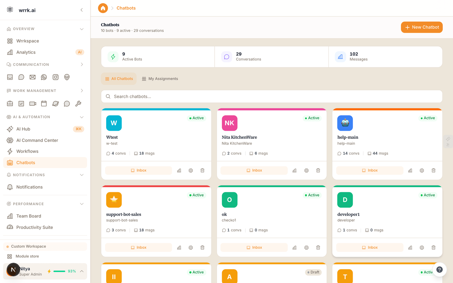The width and height of the screenshot is (453, 283).
Task: Open Team Board in the sidebar
Action: [45, 216]
